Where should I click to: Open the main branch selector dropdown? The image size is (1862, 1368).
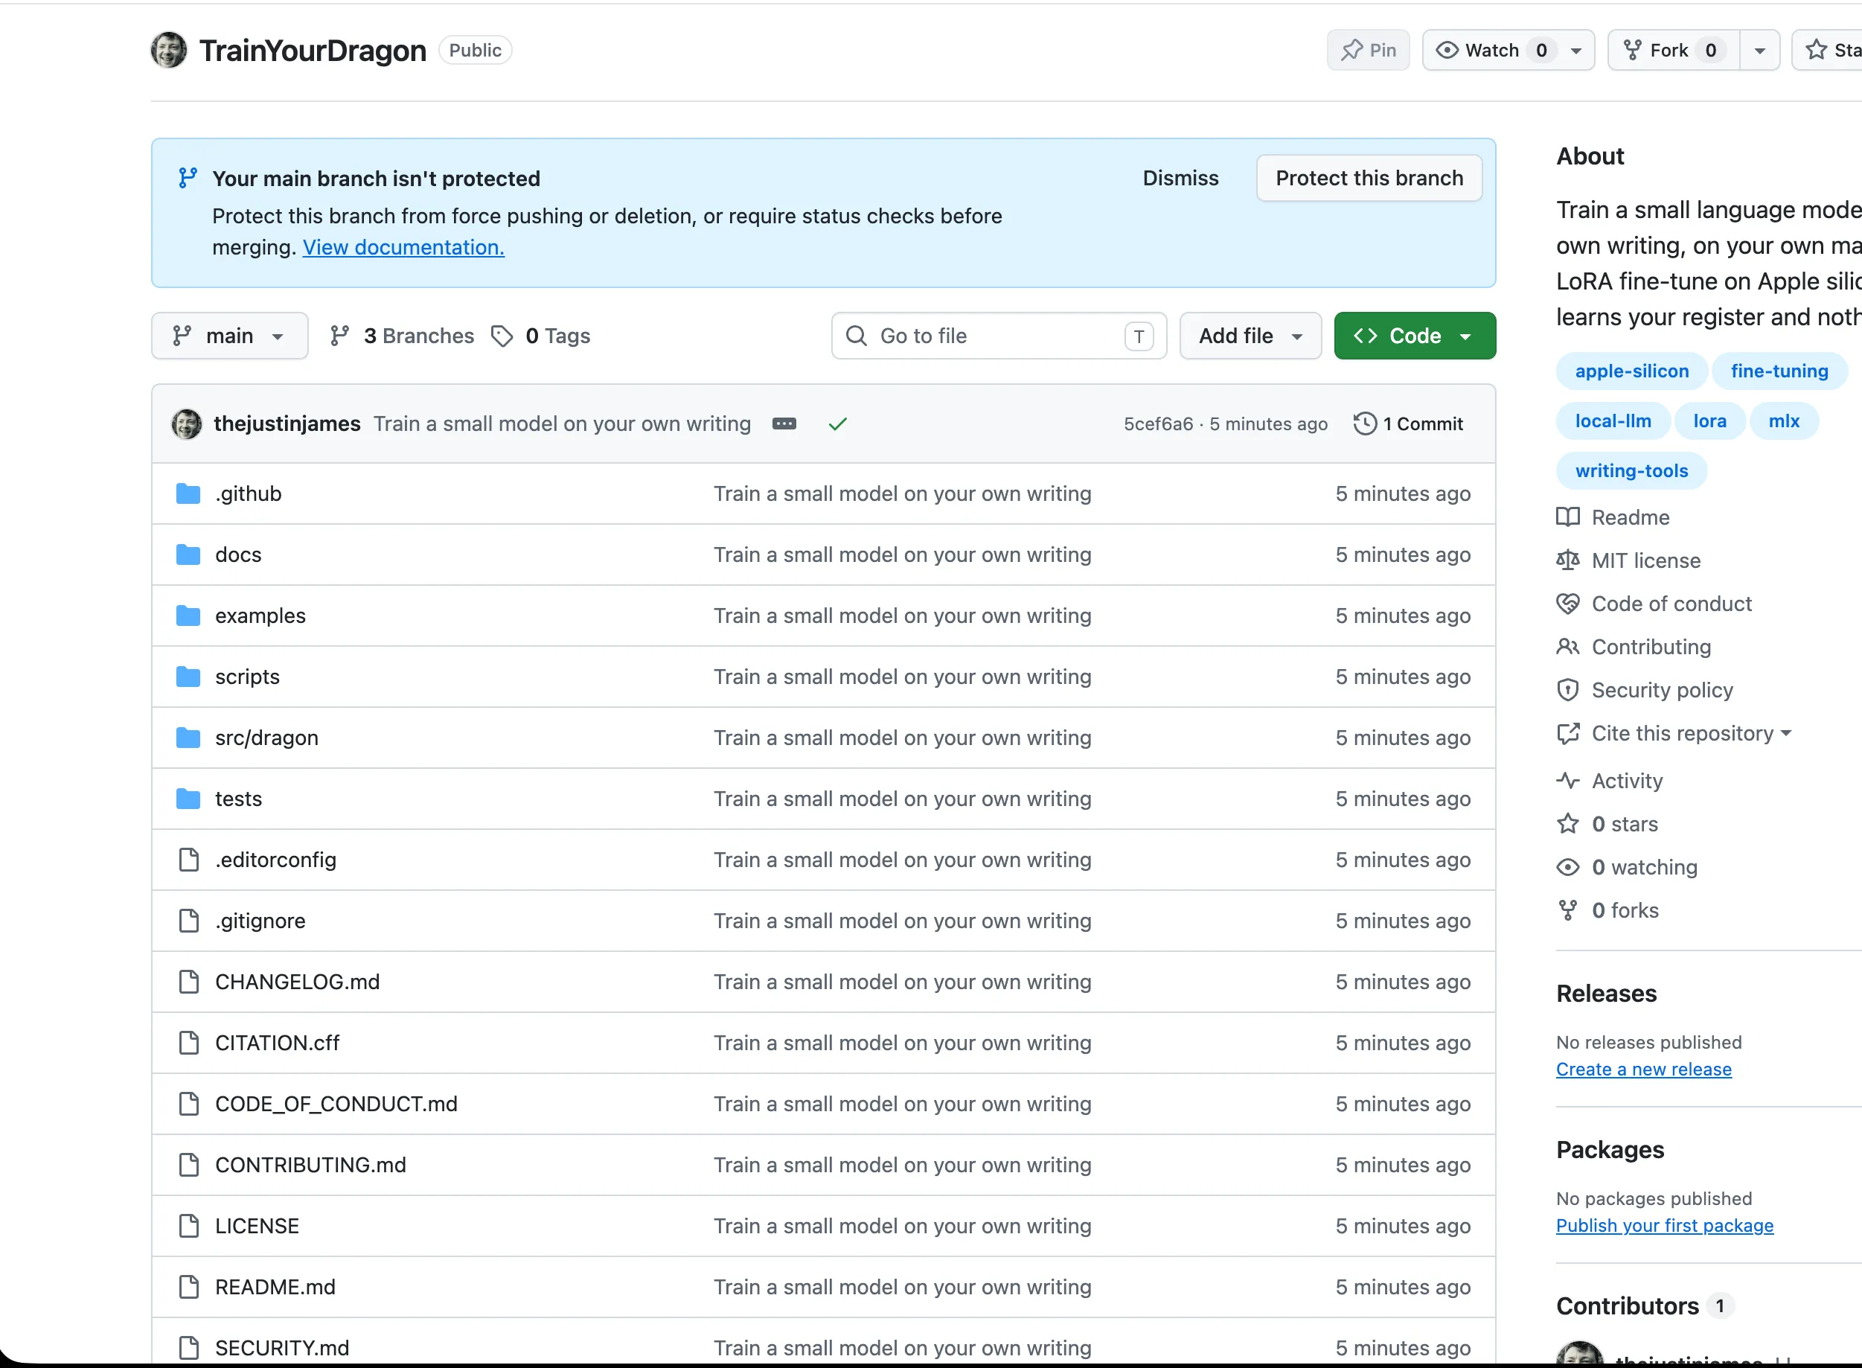click(229, 336)
